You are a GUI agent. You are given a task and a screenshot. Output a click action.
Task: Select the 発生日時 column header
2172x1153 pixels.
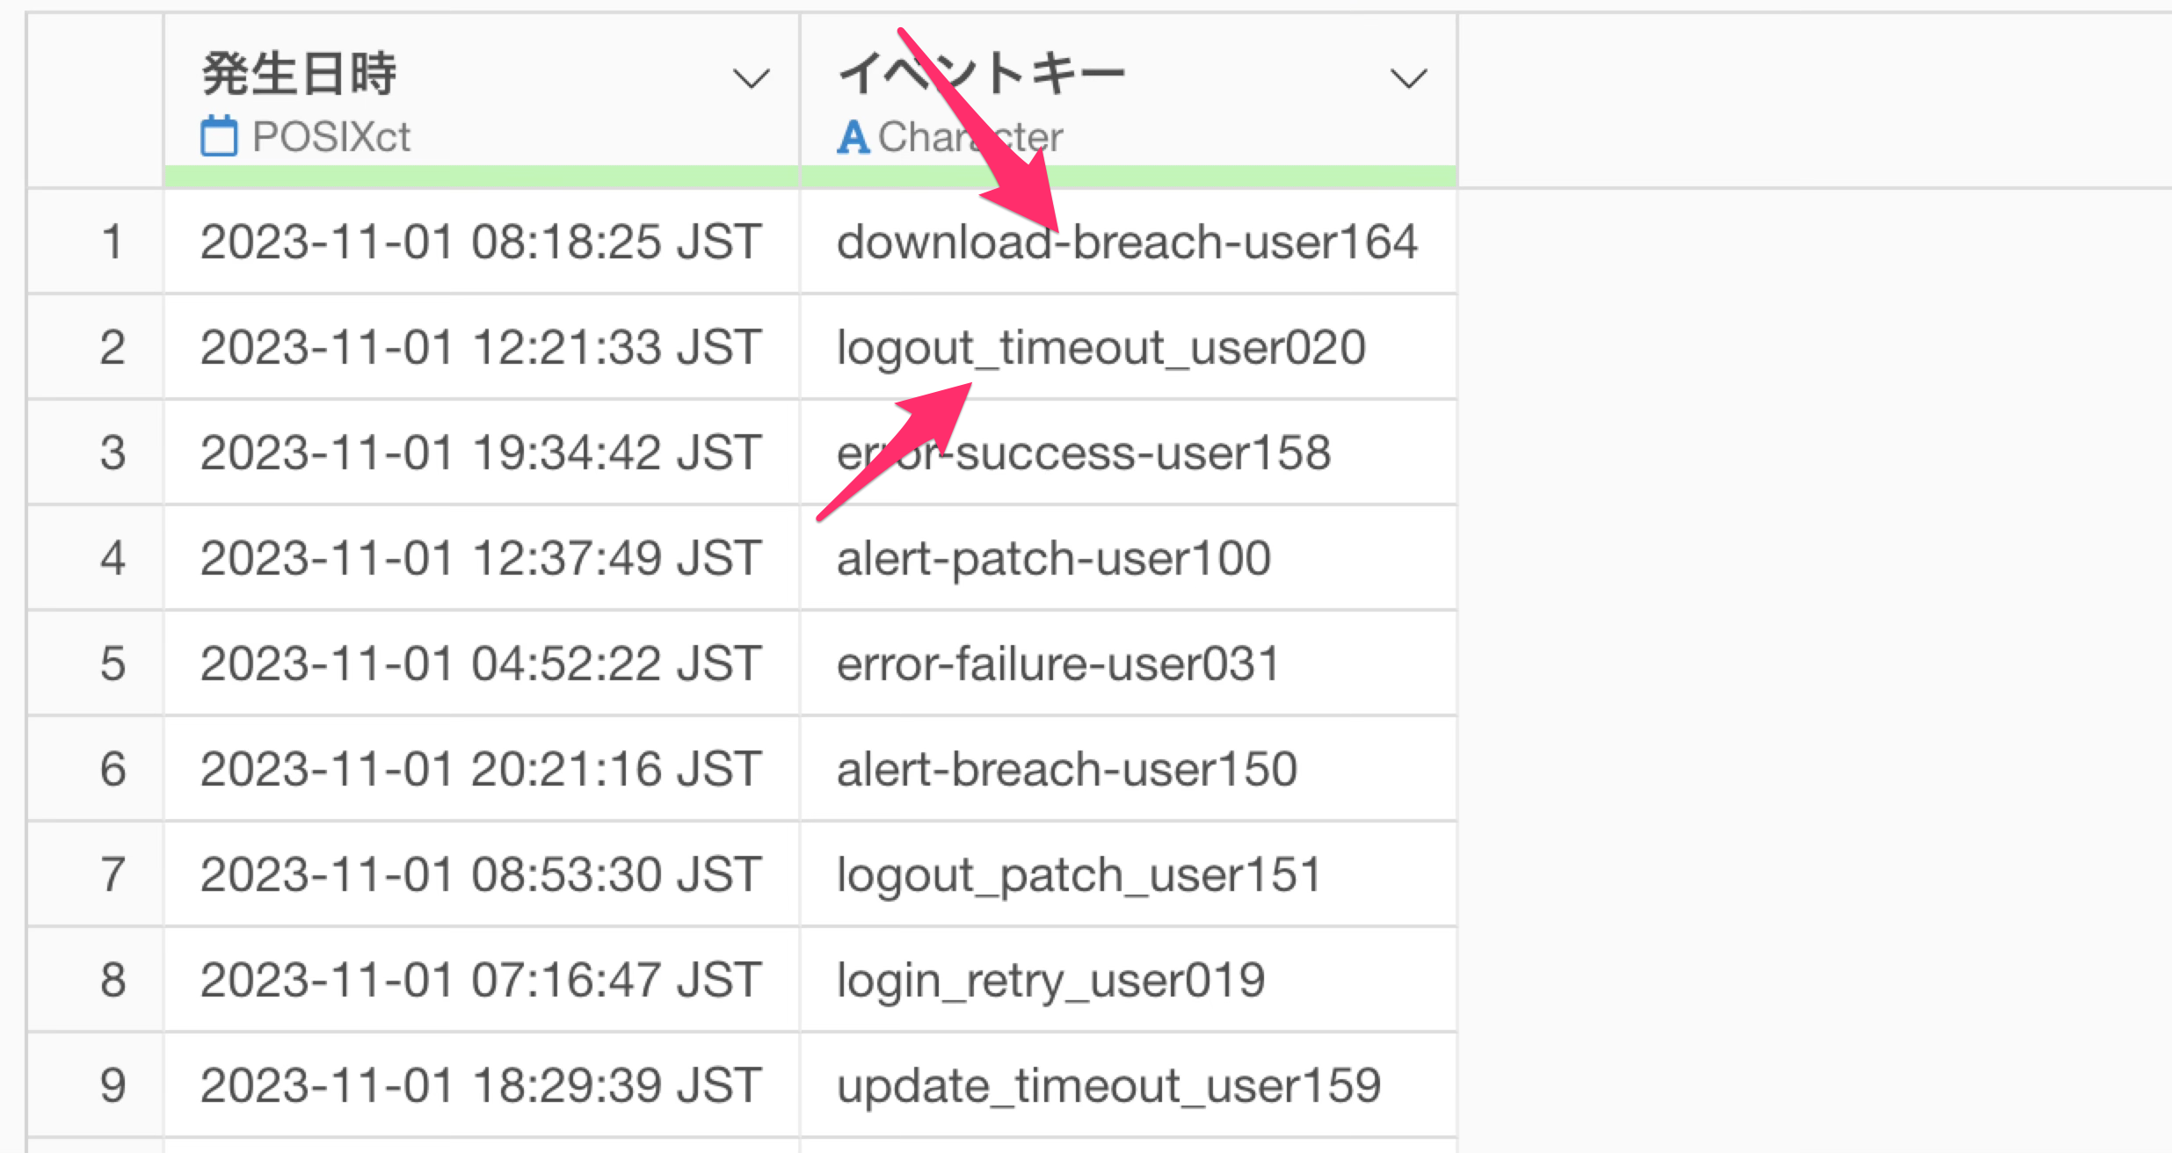(x=299, y=74)
